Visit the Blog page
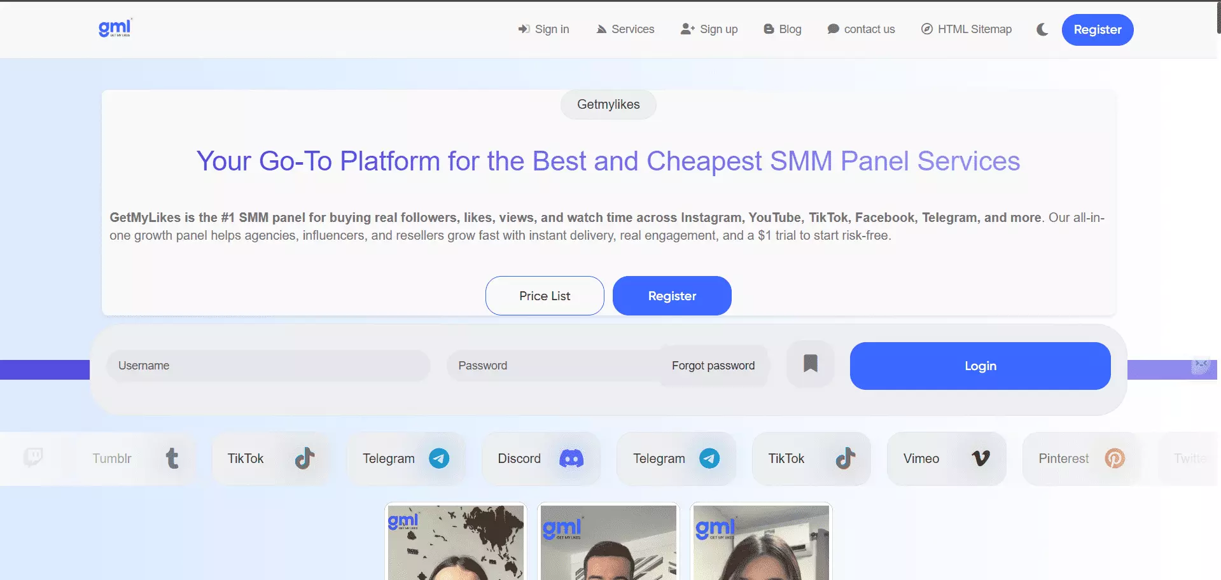The width and height of the screenshot is (1221, 580). click(x=782, y=29)
